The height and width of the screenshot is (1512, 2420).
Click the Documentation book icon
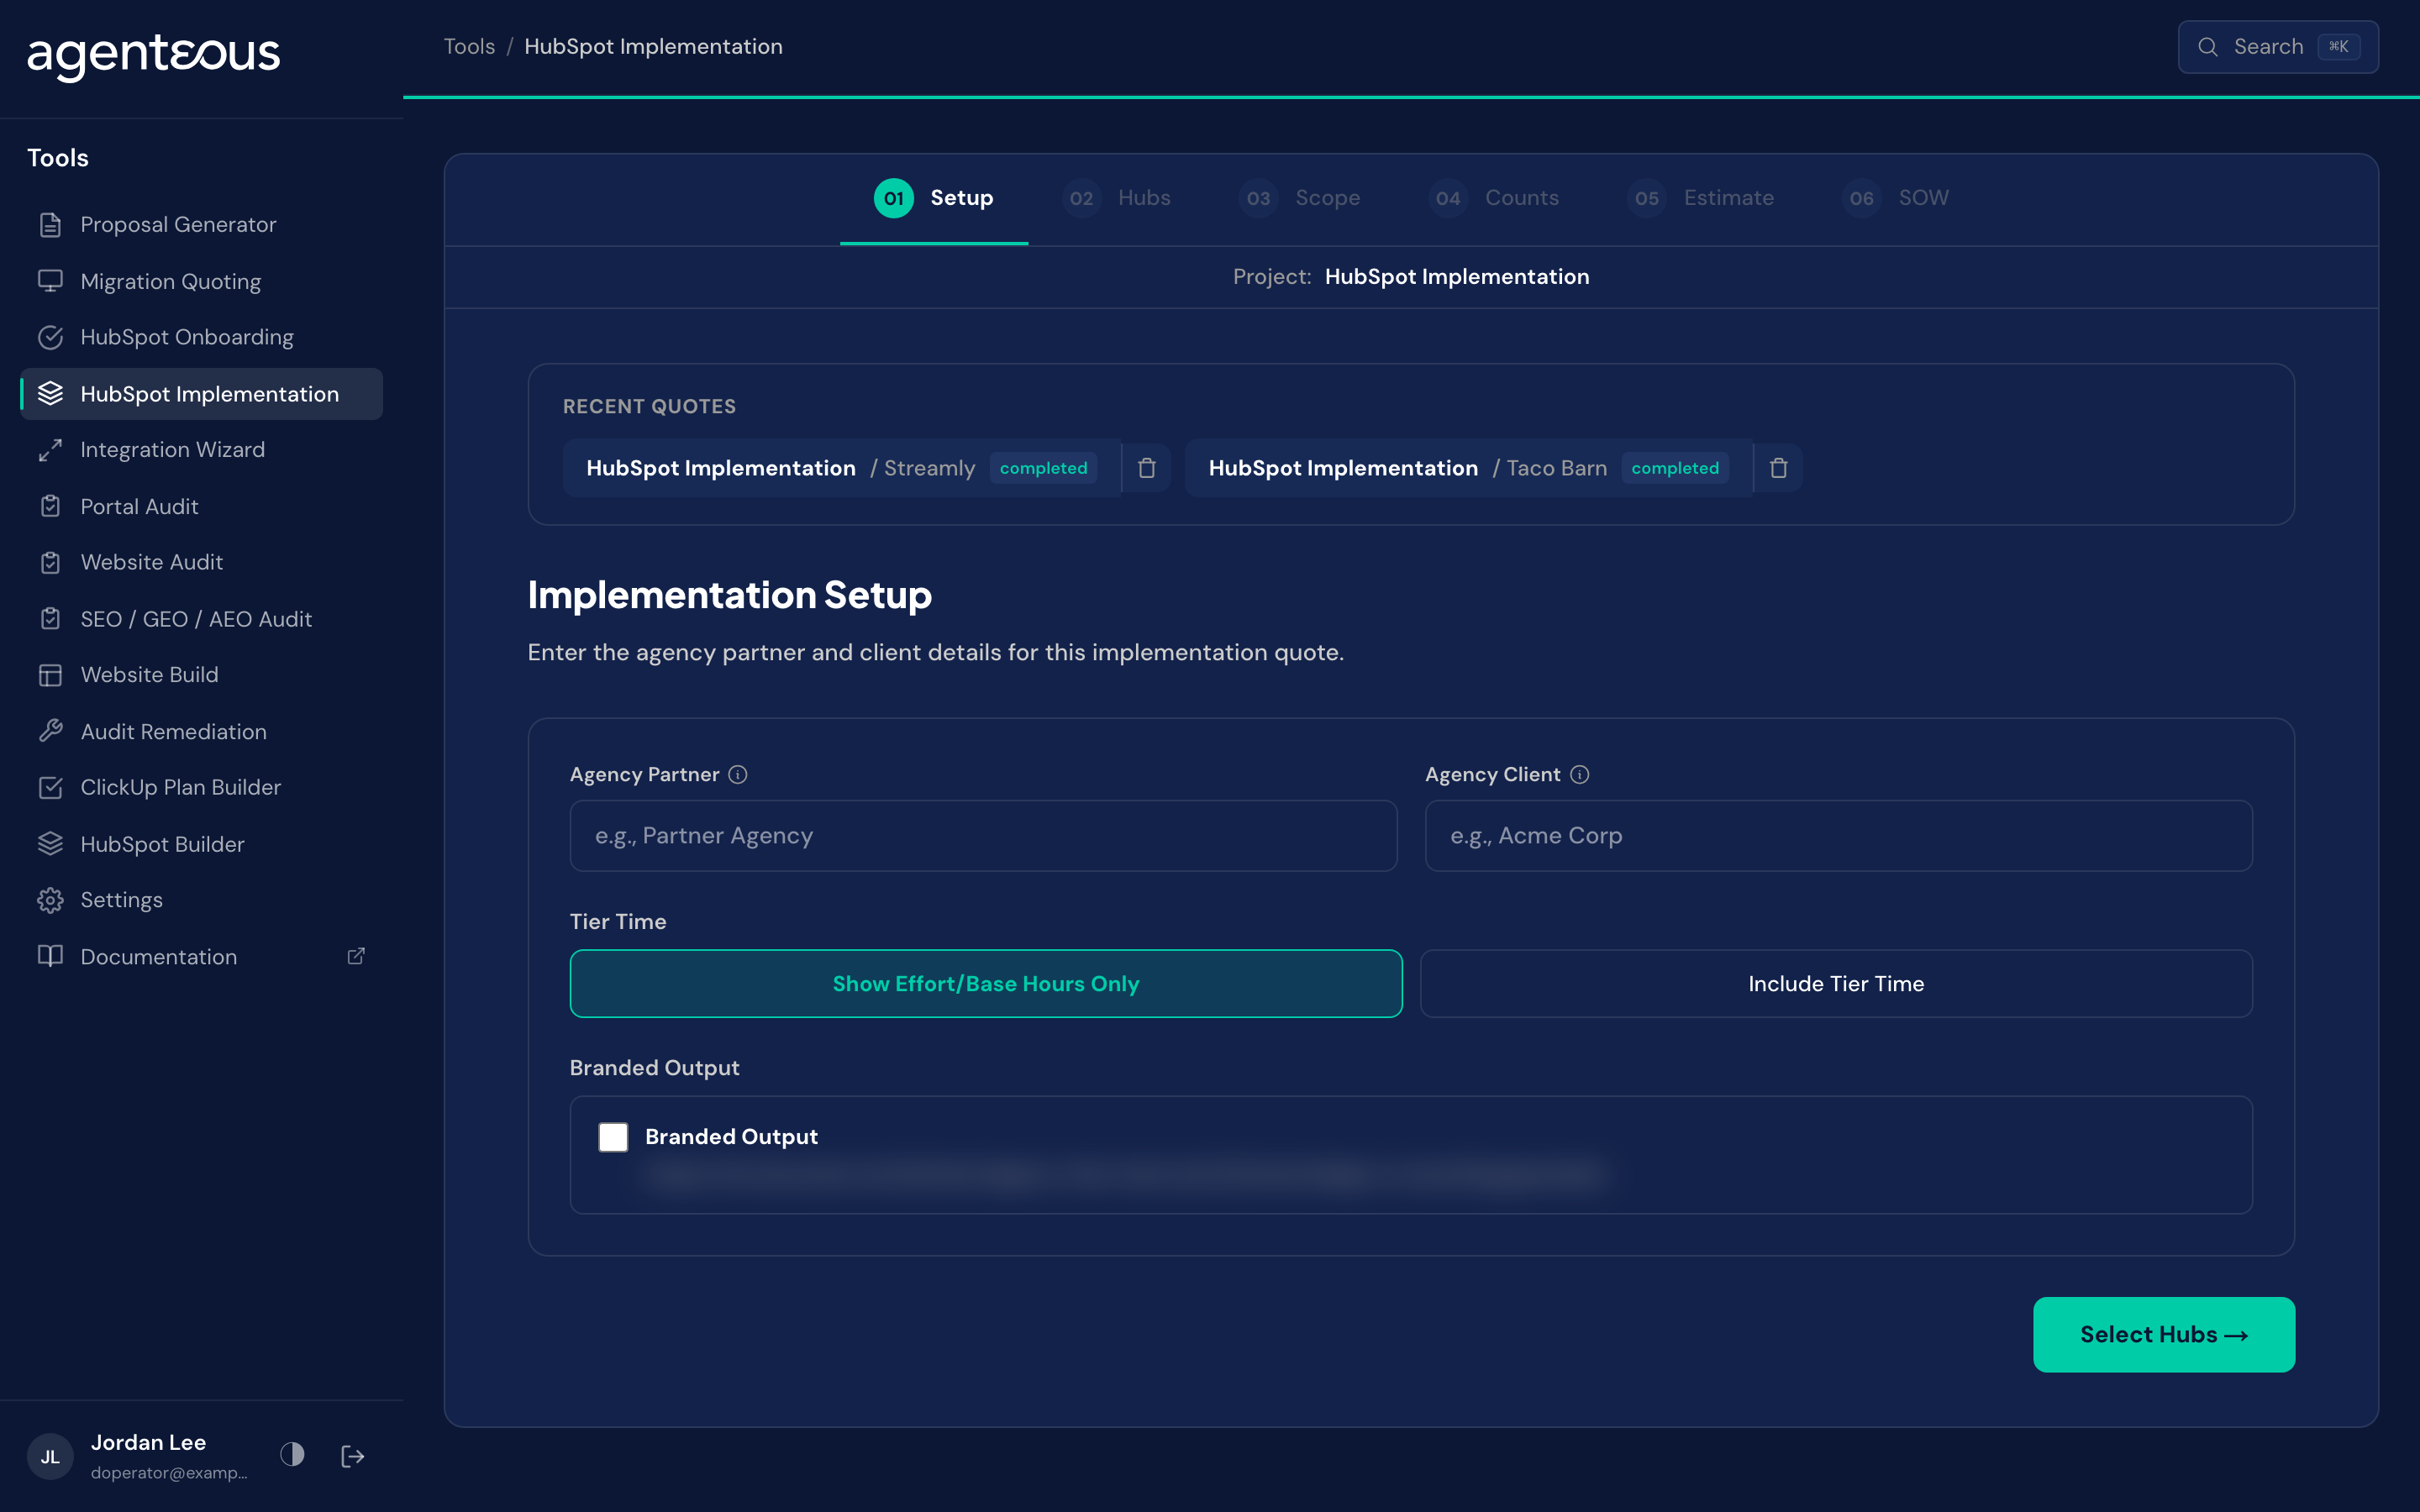point(50,956)
